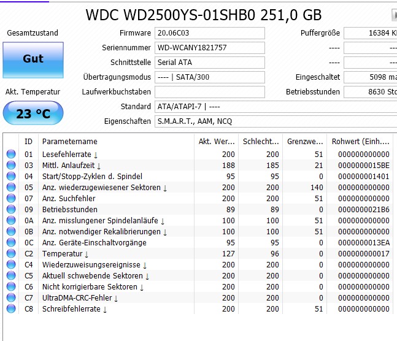Select Betriebsstunden parameter name in table
Screen dimensions: 397x341
point(69,209)
